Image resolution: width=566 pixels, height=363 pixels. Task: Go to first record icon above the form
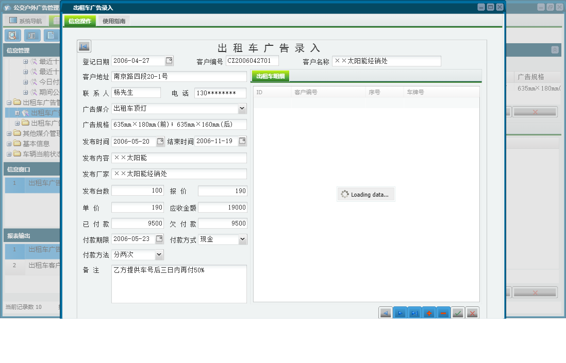coord(84,46)
